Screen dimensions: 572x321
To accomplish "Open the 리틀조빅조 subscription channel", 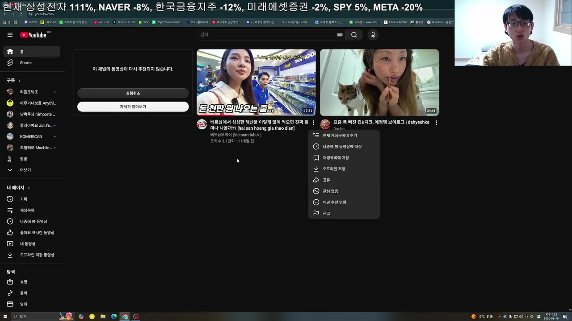I will tap(31, 92).
